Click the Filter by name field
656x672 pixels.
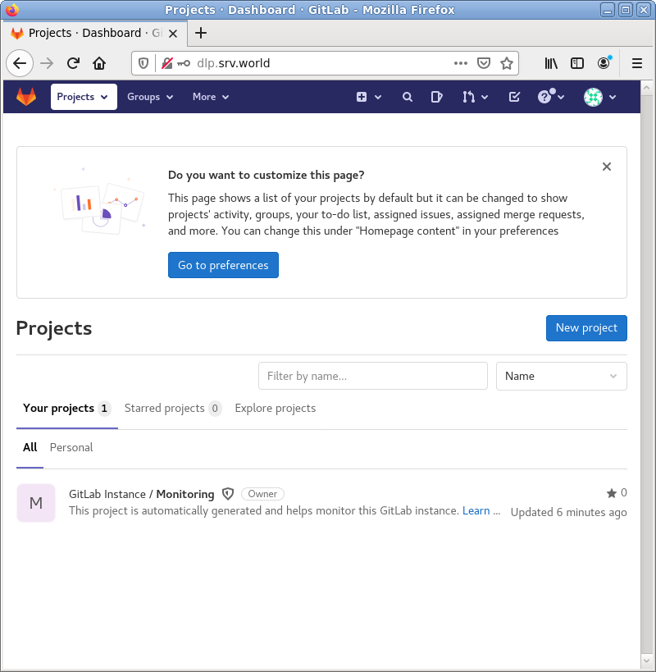point(372,376)
